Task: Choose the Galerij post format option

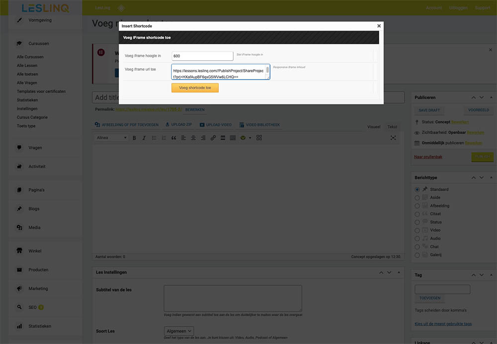Action: [417, 255]
